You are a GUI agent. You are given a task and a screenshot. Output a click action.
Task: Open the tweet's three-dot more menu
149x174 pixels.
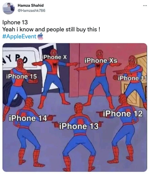(x=145, y=5)
